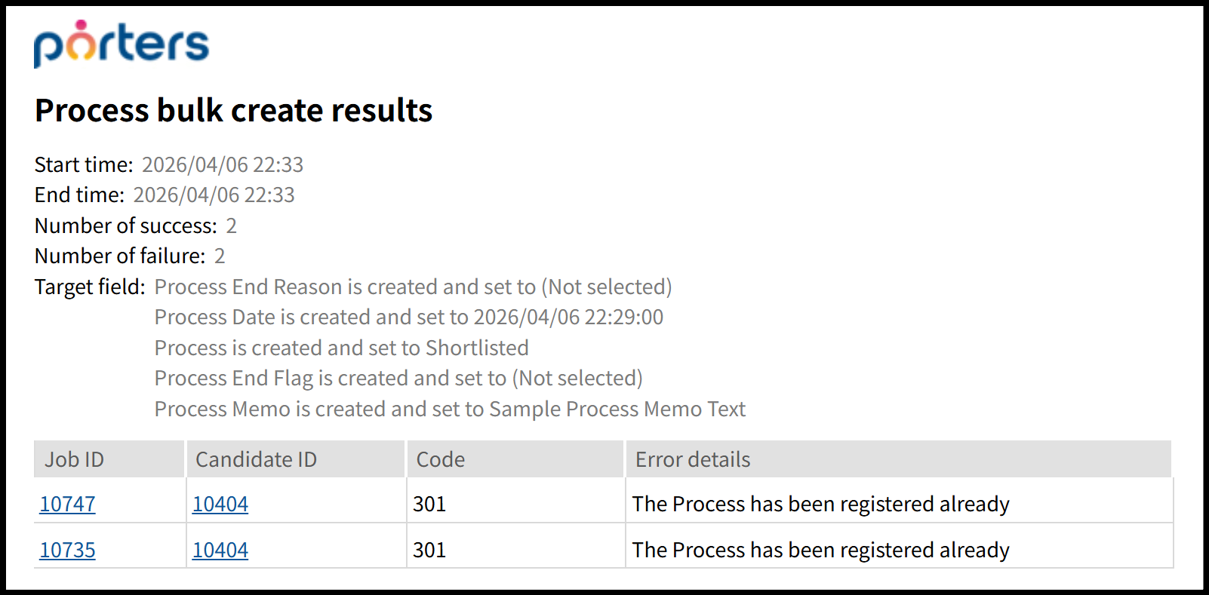This screenshot has height=595, width=1209.
Task: Click the Porters logo
Action: (x=121, y=44)
